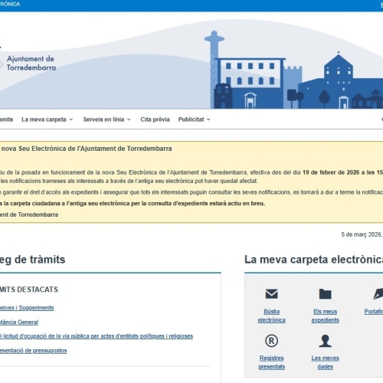Click the notice title about nova Seu Electrònica
383x383 pixels.
click(x=86, y=149)
